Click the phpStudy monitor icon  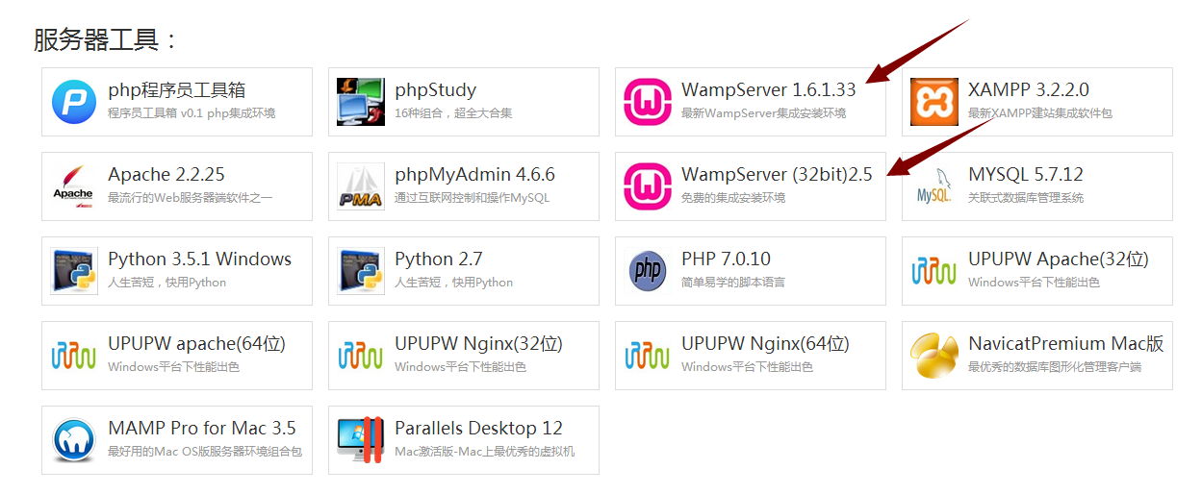tap(361, 101)
